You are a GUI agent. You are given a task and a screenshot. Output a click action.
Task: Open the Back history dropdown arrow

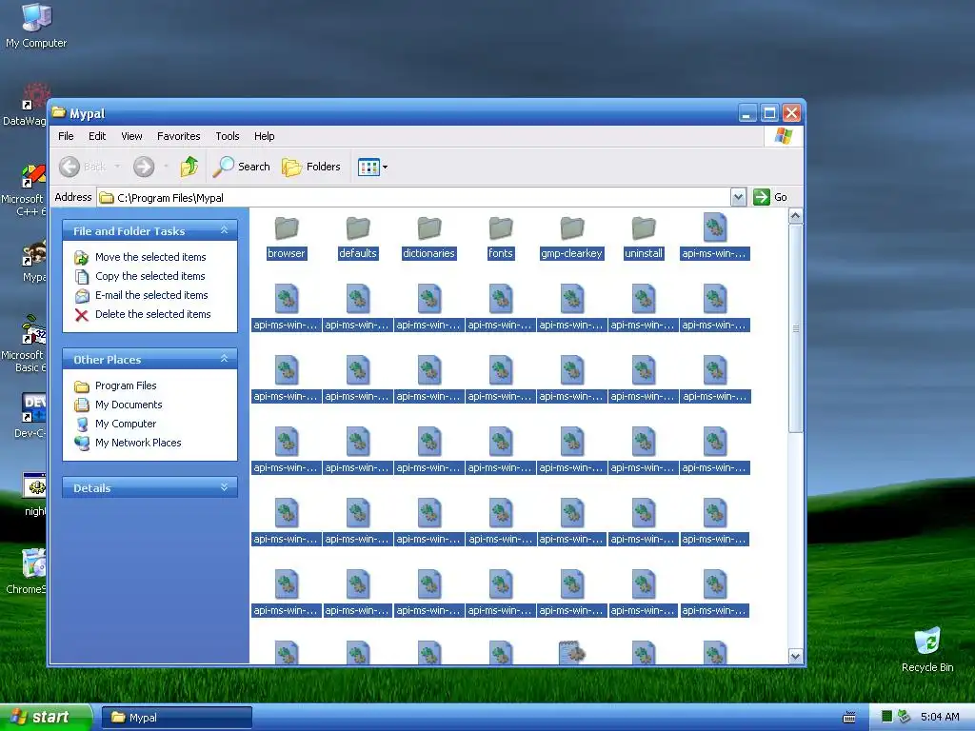click(117, 167)
